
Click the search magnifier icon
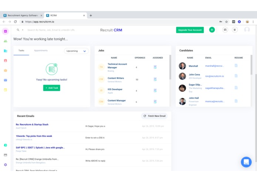(x=18, y=30)
